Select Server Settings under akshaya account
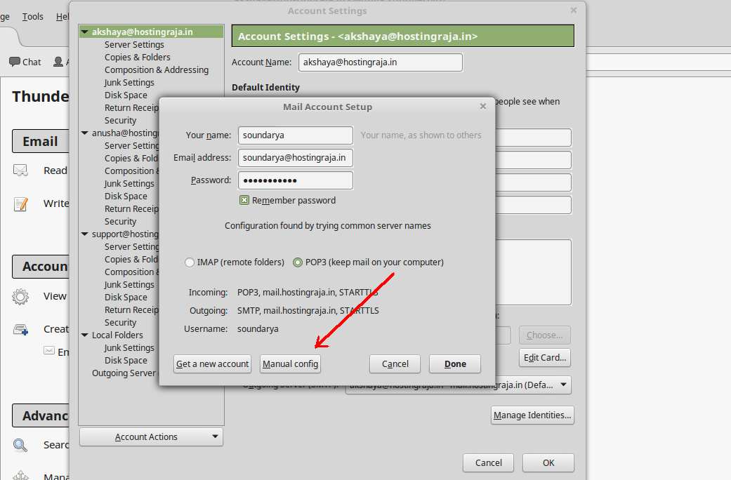This screenshot has height=480, width=731. [x=134, y=45]
